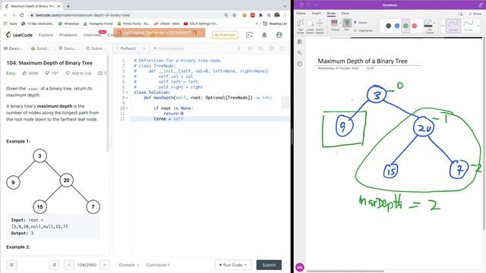Select the black ink color

point(388,26)
